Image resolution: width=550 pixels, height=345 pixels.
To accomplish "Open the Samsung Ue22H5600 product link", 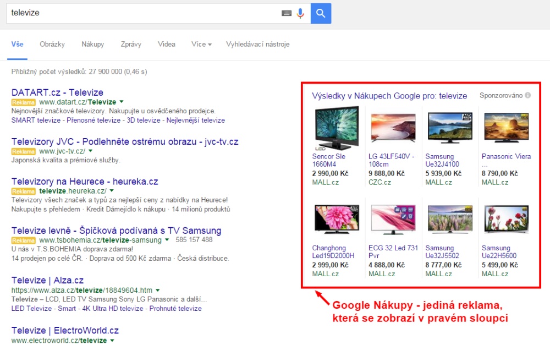I will pyautogui.click(x=499, y=251).
